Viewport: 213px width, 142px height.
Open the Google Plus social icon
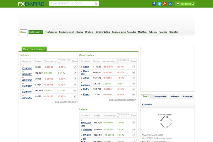pos(165,4)
